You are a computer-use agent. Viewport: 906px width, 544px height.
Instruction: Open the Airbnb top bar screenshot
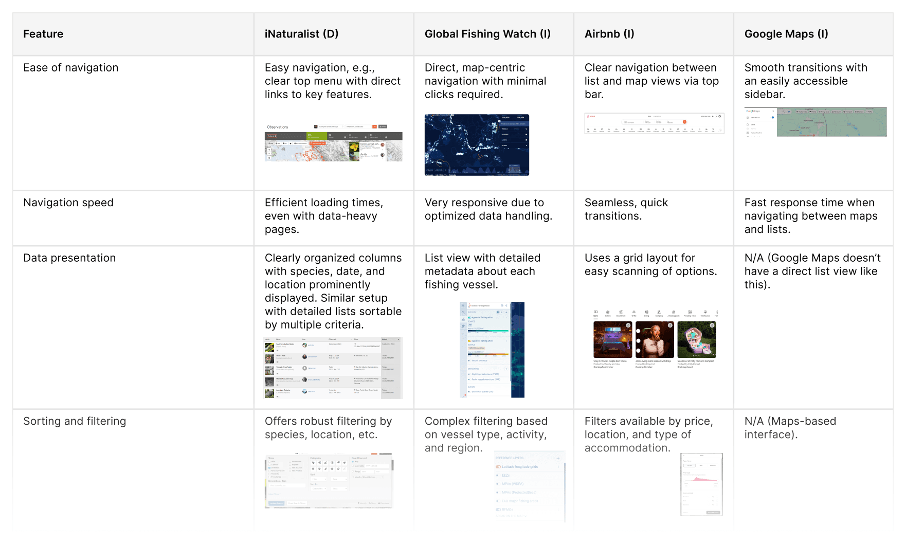tap(654, 123)
